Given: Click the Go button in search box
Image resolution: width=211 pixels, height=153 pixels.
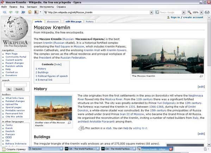Looking at the screenshot, I should 9,89.
